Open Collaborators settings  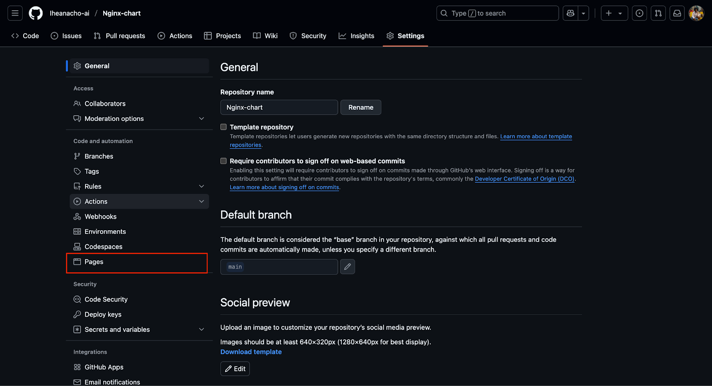139,104
